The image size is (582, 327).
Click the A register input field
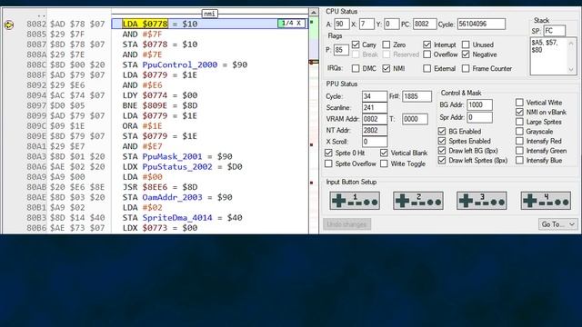[342, 25]
